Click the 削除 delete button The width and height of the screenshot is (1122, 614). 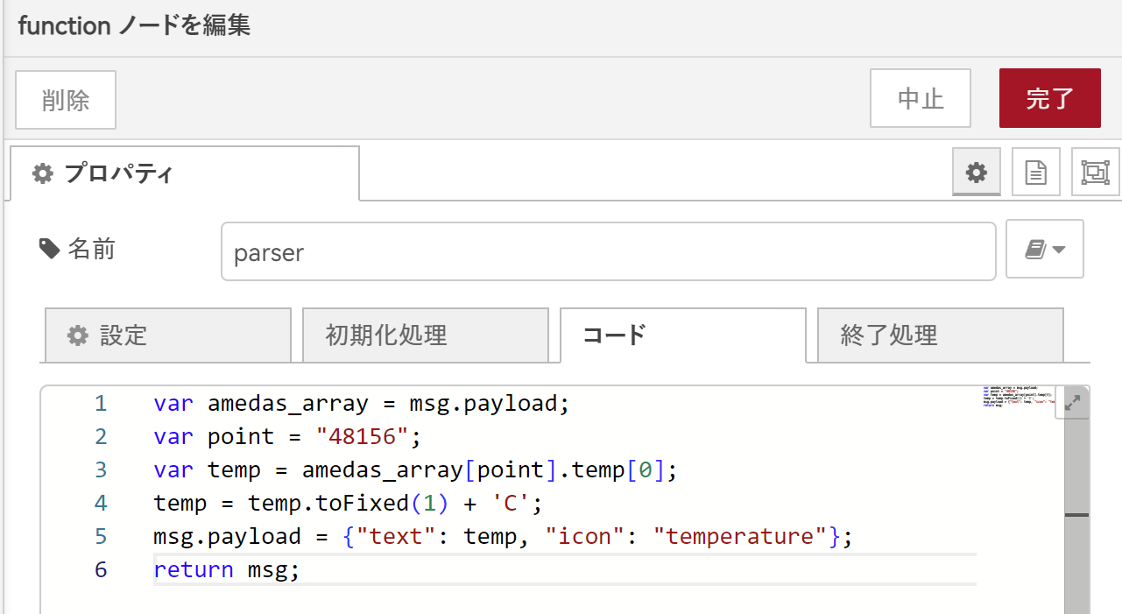pyautogui.click(x=65, y=99)
